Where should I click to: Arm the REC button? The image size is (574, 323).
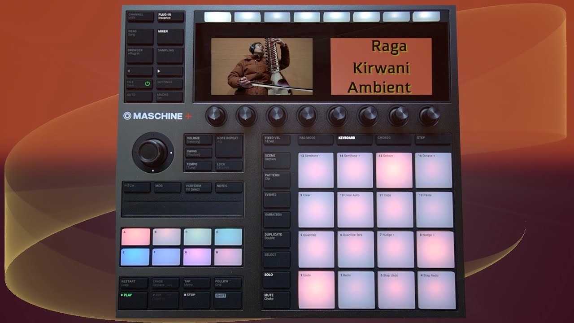pos(164,300)
